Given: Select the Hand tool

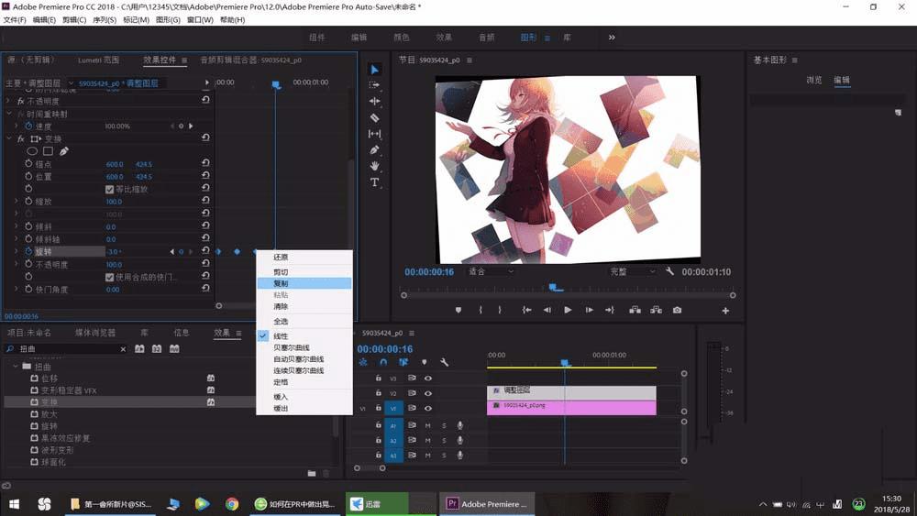Looking at the screenshot, I should [374, 166].
